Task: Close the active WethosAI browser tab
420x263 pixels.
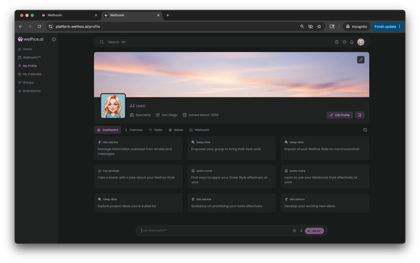Action: (159, 15)
